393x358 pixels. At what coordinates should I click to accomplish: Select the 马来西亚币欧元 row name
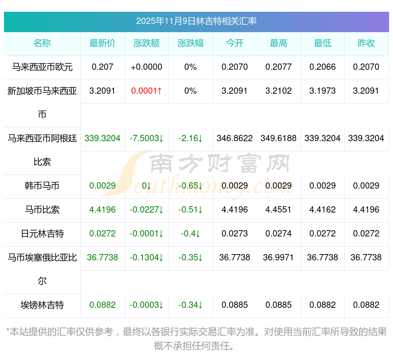[42, 67]
